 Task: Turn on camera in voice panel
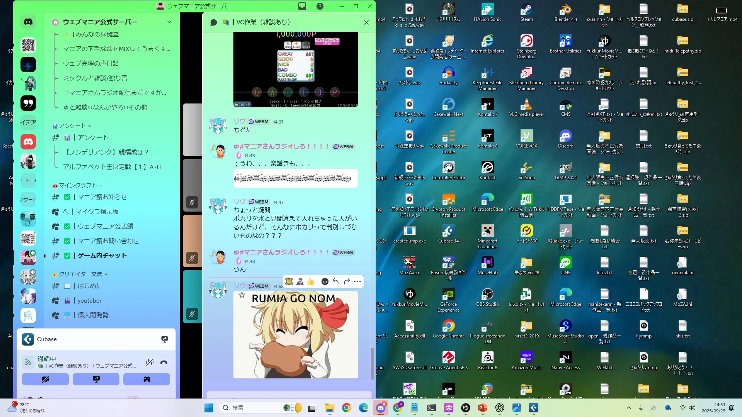coord(45,379)
